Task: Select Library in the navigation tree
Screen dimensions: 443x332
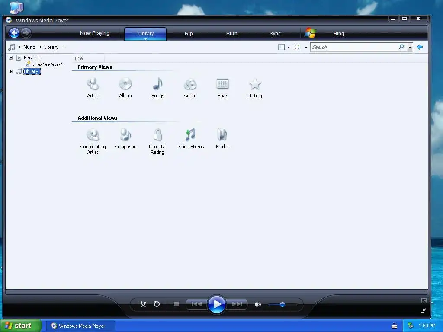Action: click(31, 71)
